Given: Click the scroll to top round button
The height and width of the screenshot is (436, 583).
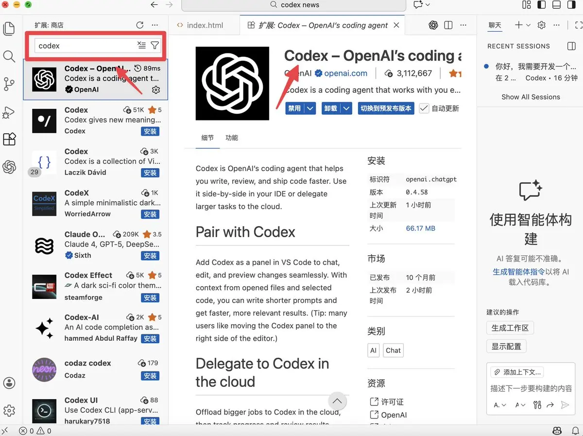Looking at the screenshot, I should pyautogui.click(x=337, y=401).
